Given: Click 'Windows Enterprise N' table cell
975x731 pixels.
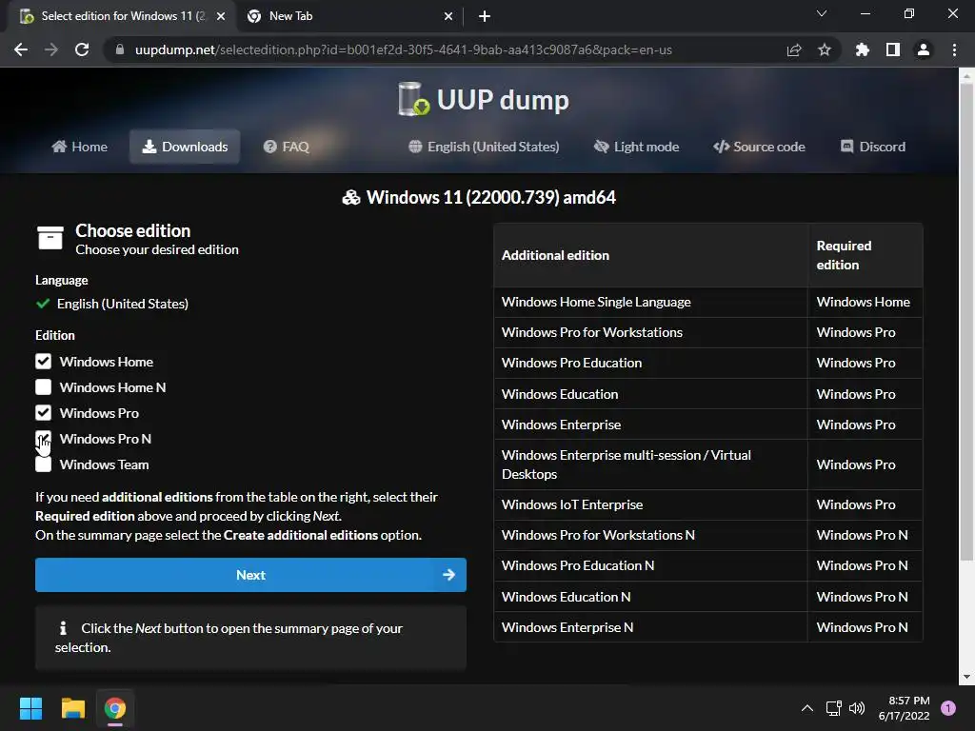Looking at the screenshot, I should pos(650,627).
